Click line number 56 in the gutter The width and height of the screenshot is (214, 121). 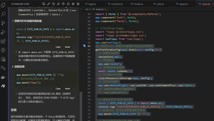[x=89, y=50]
